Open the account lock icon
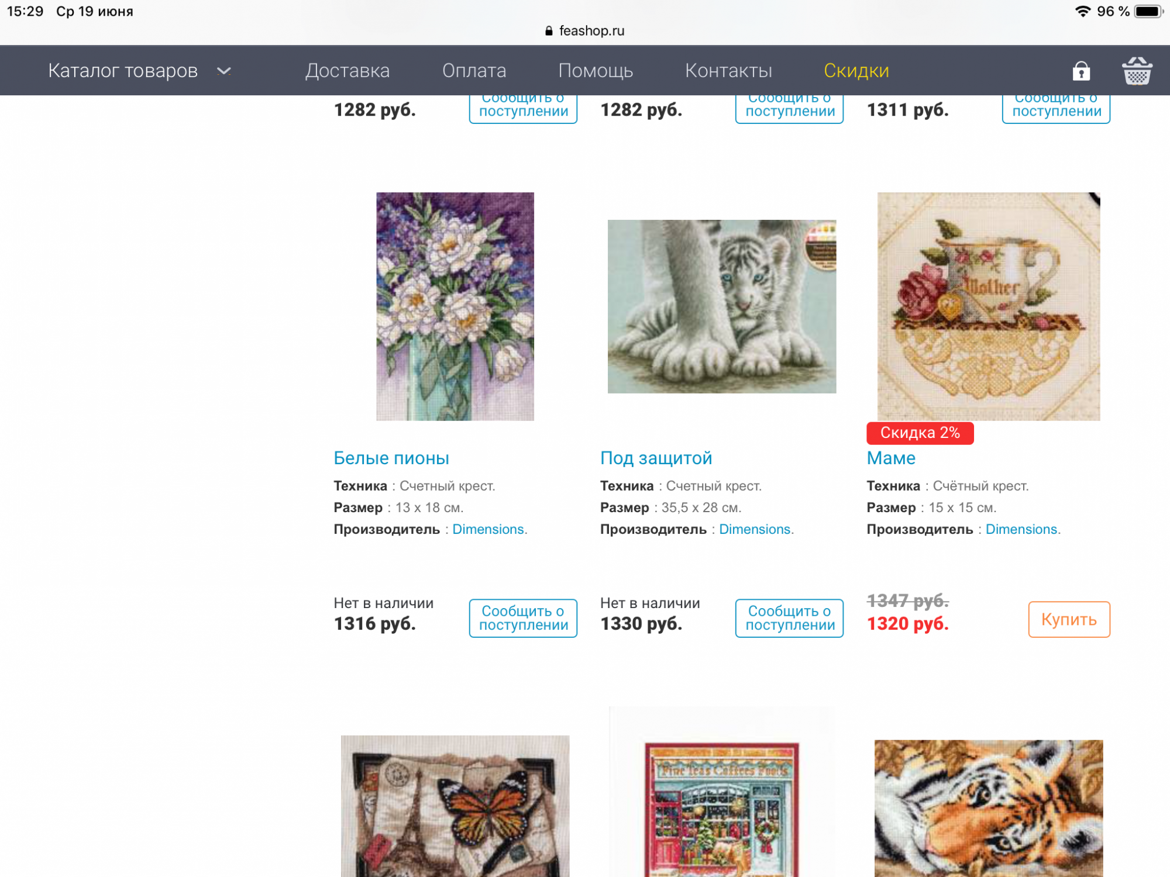This screenshot has width=1170, height=877. [1081, 71]
